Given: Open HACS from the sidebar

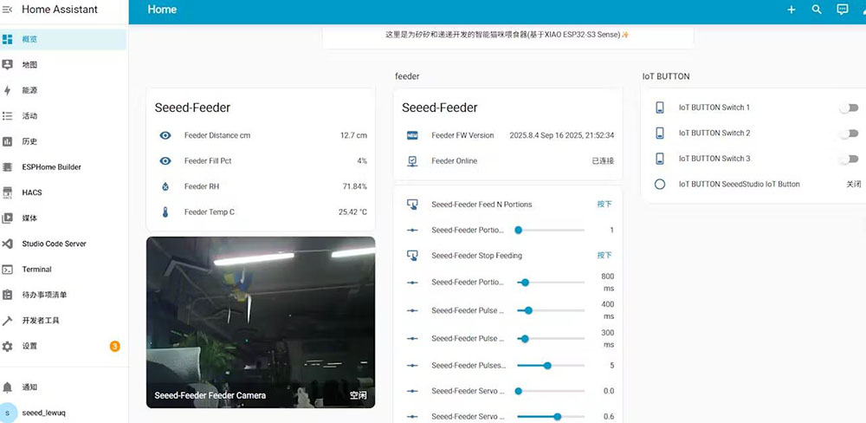Looking at the screenshot, I should point(32,192).
